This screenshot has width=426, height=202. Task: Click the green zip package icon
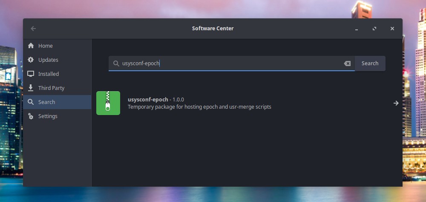click(x=108, y=103)
